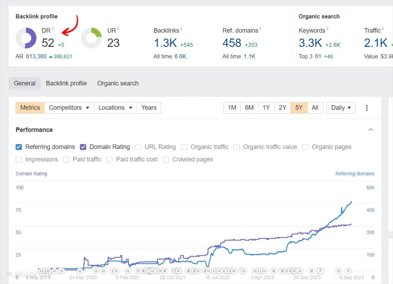This screenshot has width=393, height=284.
Task: Open the three-dot chart options menu
Action: click(x=367, y=108)
